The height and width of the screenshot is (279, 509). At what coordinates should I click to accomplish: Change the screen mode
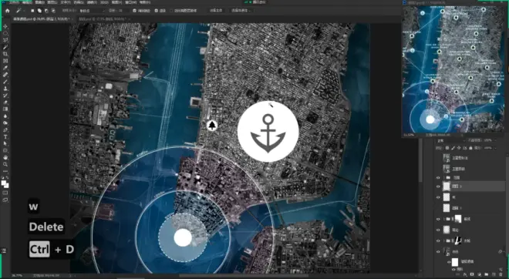coord(5,200)
